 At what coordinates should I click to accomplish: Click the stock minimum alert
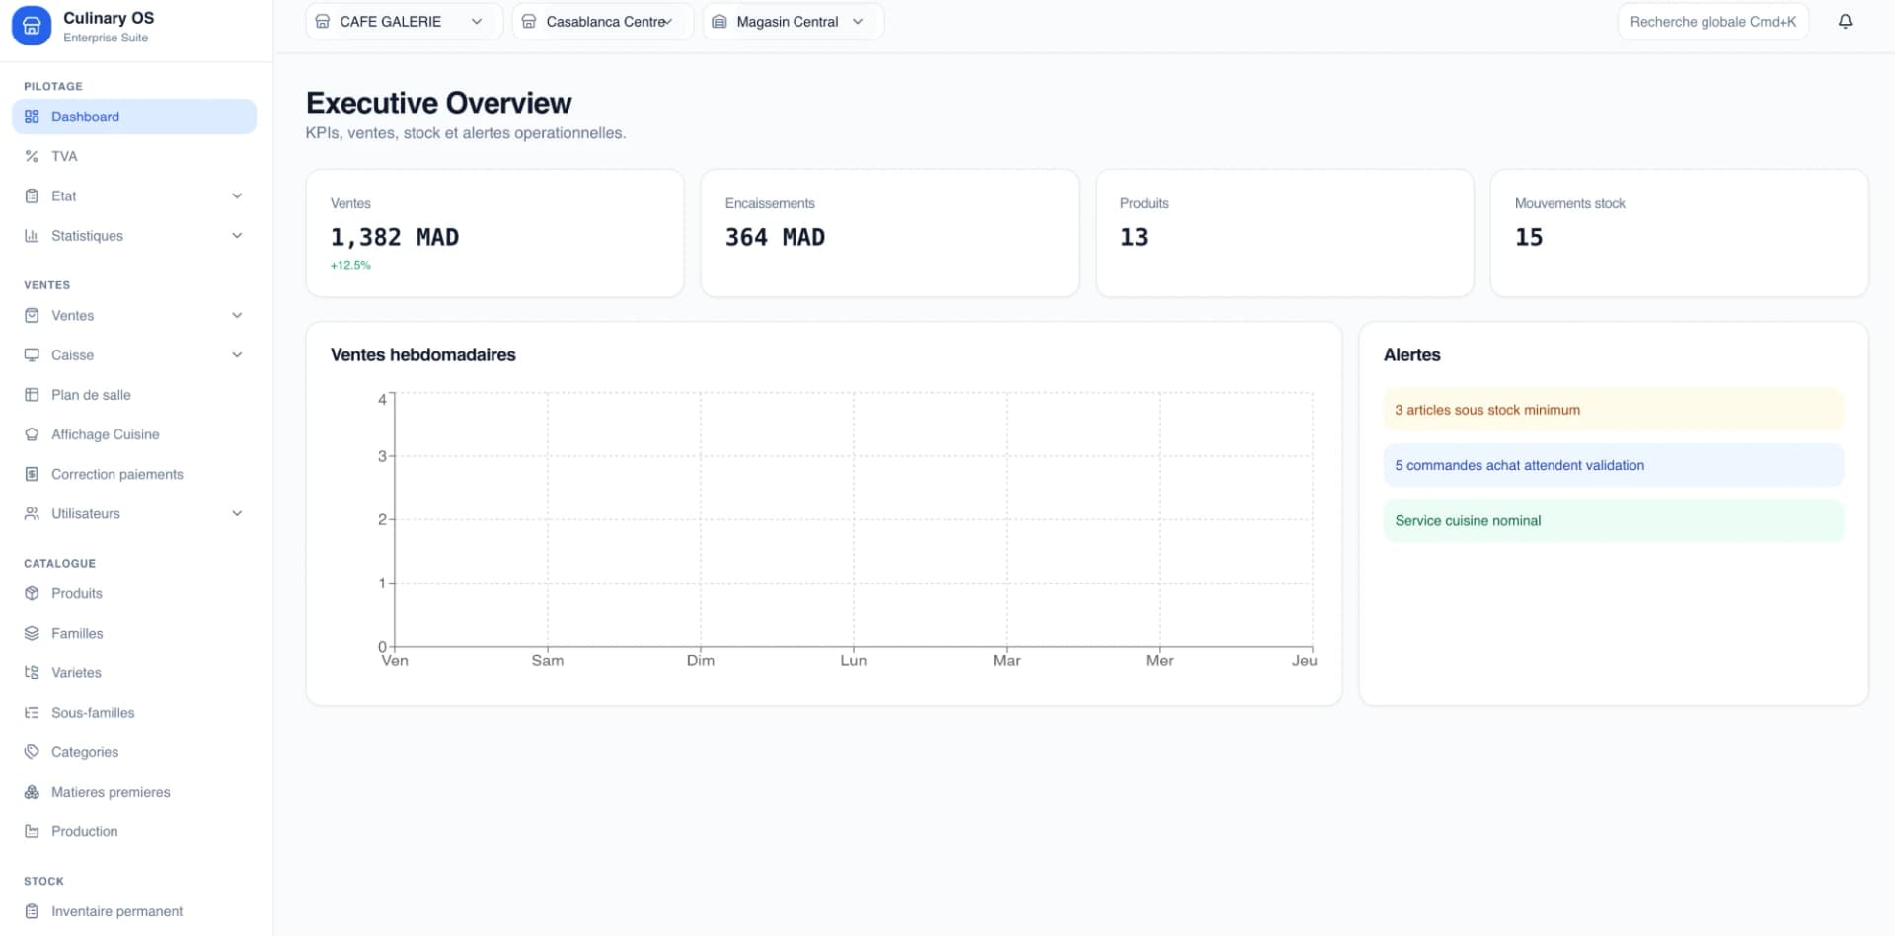1613,410
